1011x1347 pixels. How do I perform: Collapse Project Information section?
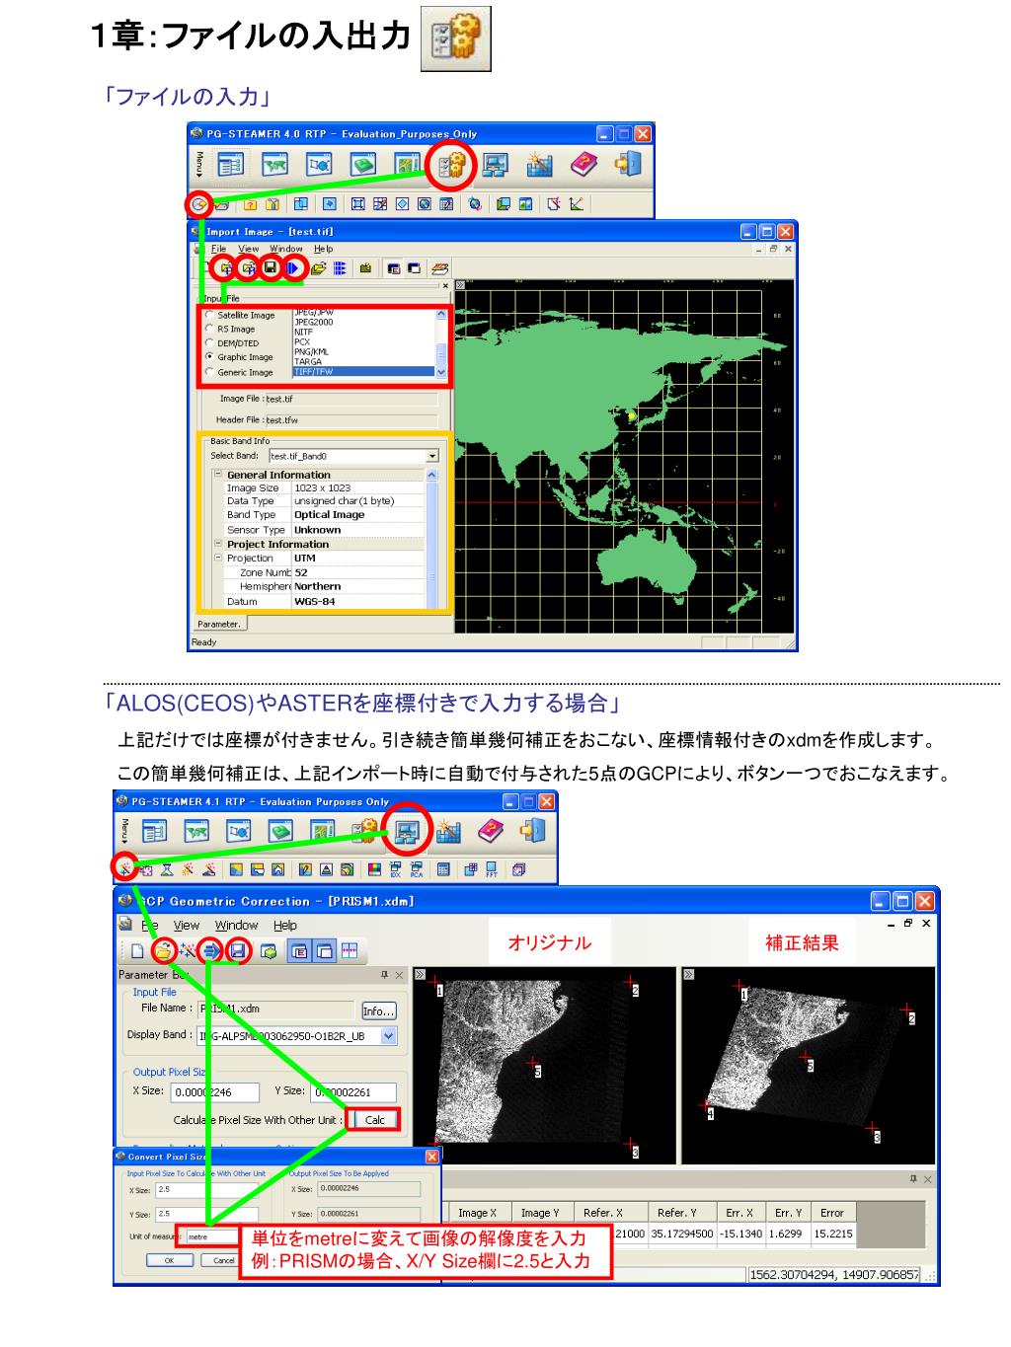218,544
